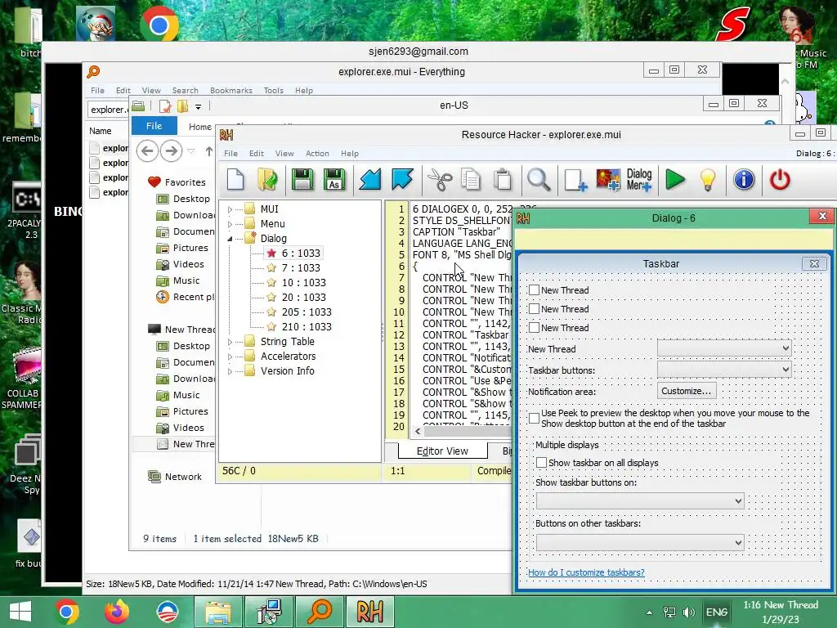
Task: Open Bookmarks menu in Everything window
Action: 231,90
